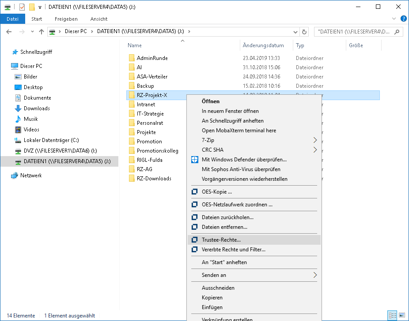Viewport: 409px width, 321px height.
Task: Expand the 7-Zip submenu
Action: click(315, 140)
